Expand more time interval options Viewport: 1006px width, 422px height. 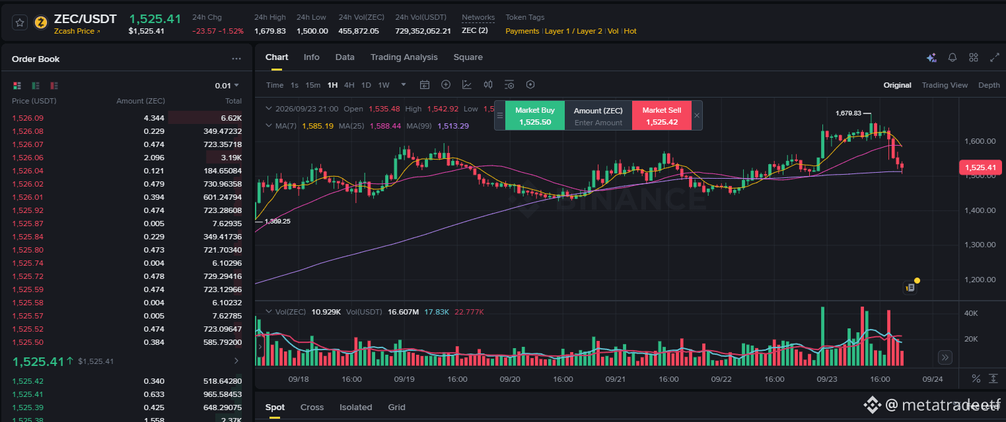pyautogui.click(x=404, y=85)
